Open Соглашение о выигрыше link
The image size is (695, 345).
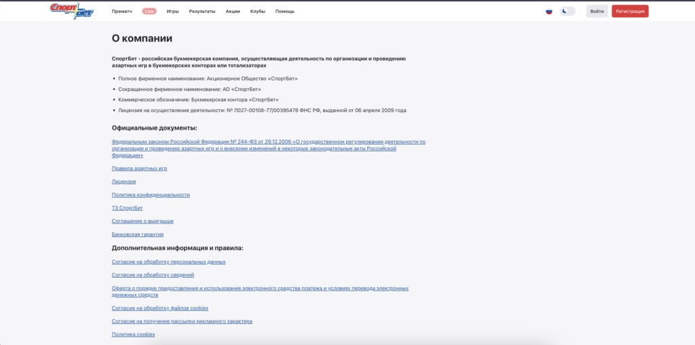(143, 221)
